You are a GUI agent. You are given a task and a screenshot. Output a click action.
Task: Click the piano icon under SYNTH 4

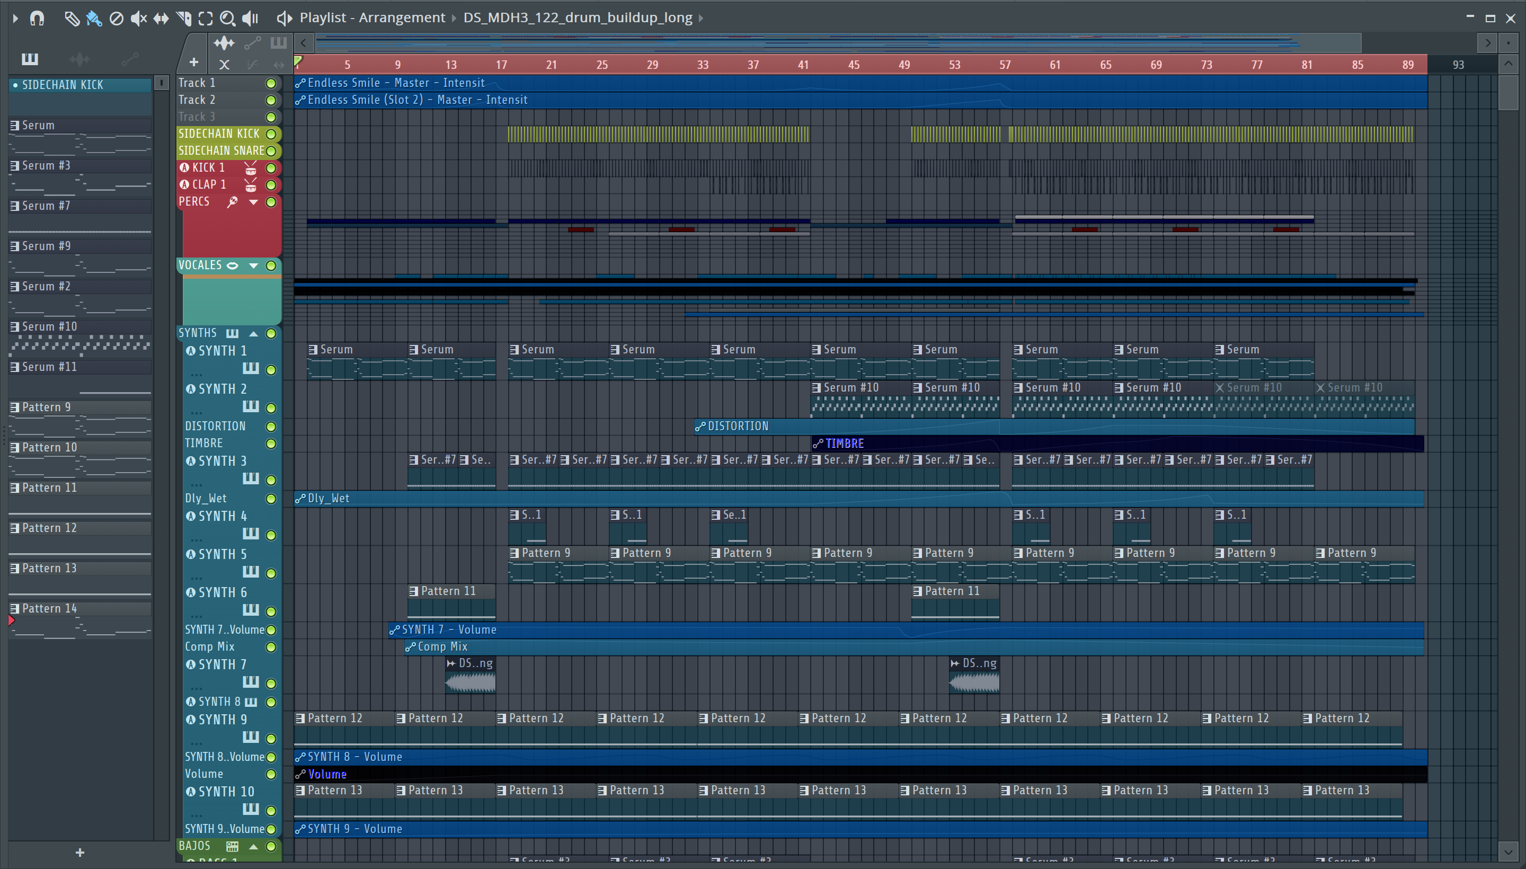[251, 534]
